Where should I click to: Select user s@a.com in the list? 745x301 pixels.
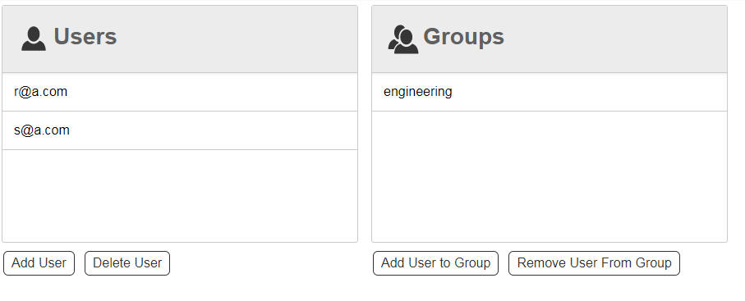tap(180, 130)
